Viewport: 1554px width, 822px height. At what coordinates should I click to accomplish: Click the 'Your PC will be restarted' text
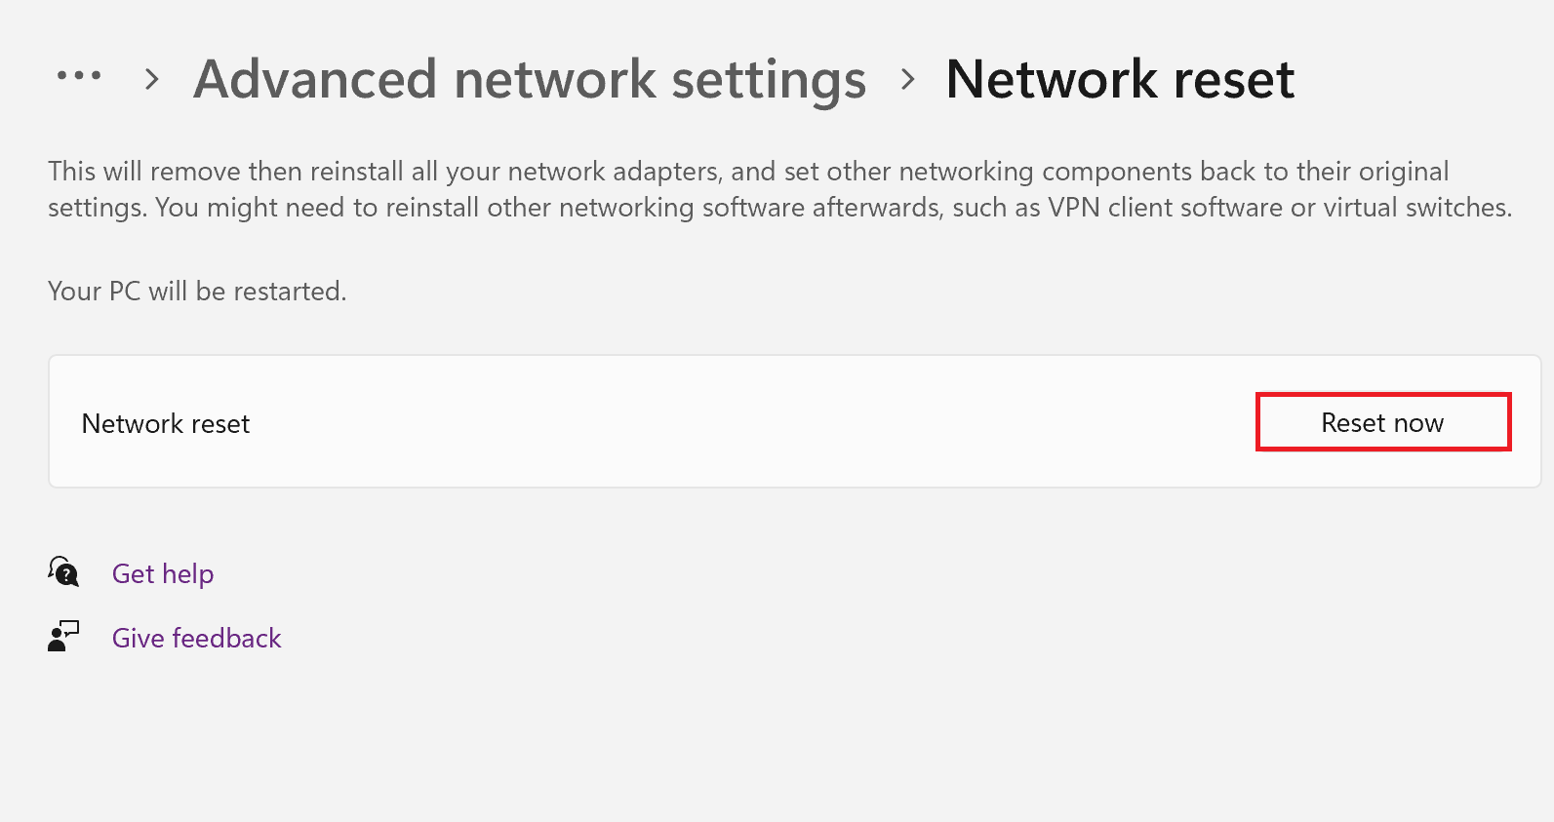point(197,291)
